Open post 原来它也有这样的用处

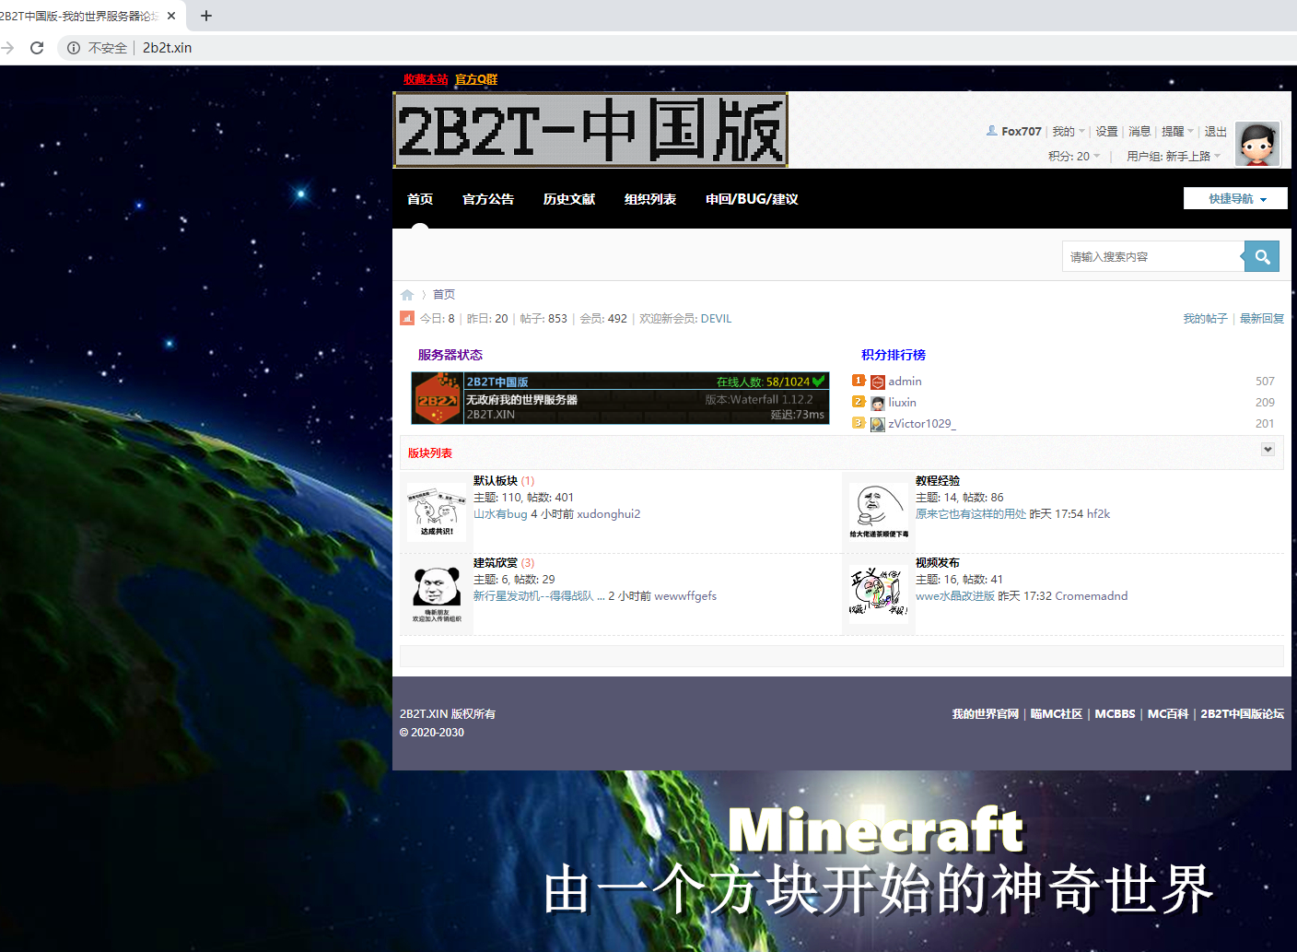click(x=971, y=514)
